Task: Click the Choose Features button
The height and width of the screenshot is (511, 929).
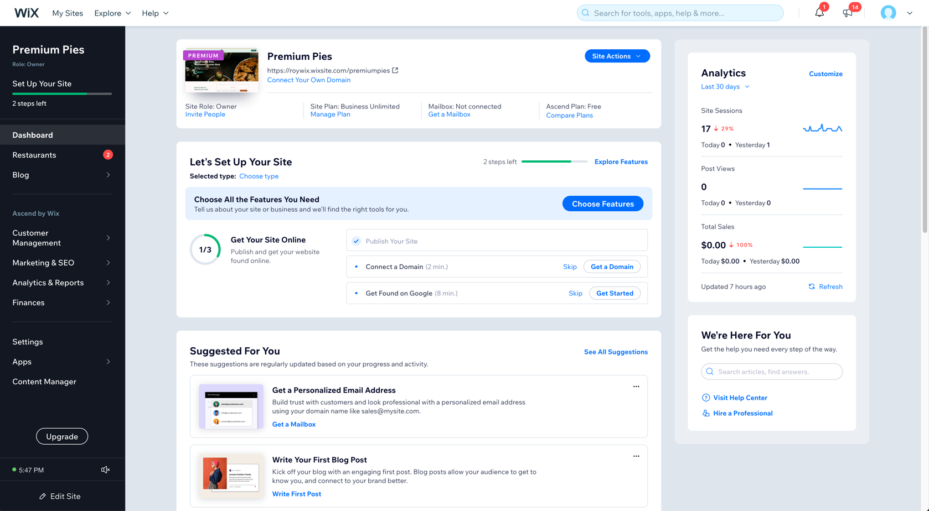Action: (602, 204)
